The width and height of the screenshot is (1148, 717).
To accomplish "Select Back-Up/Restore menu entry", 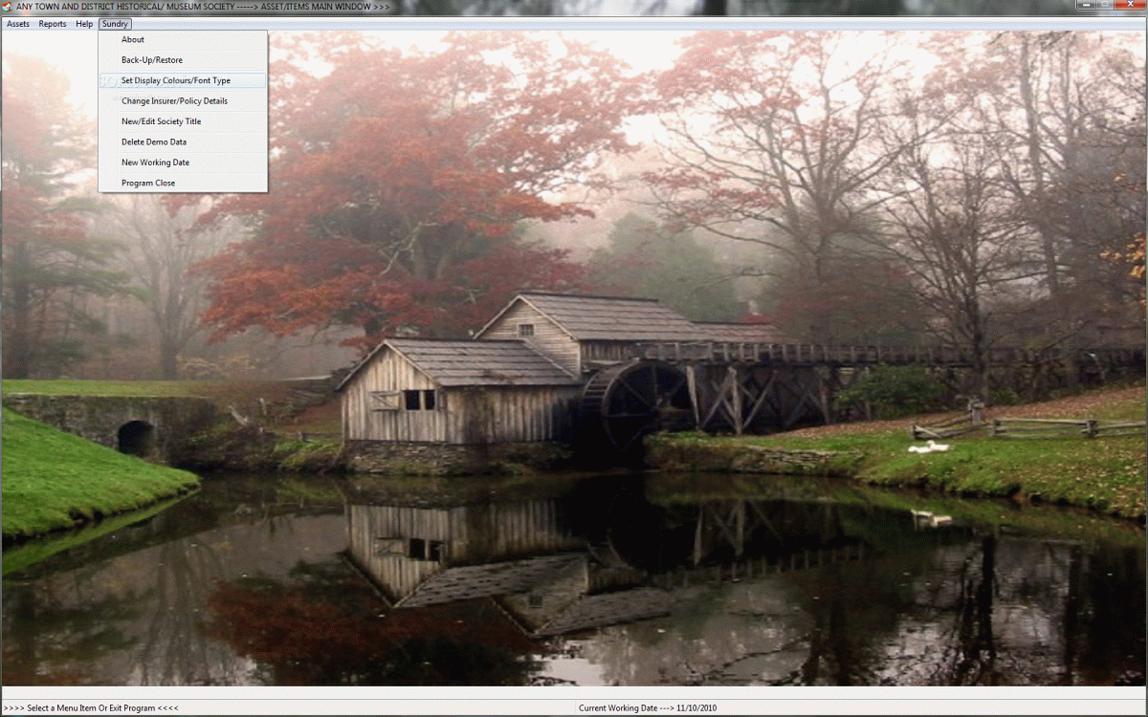I will [183, 60].
